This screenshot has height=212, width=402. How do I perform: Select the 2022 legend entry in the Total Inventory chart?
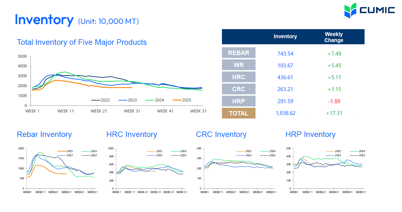click(x=100, y=100)
